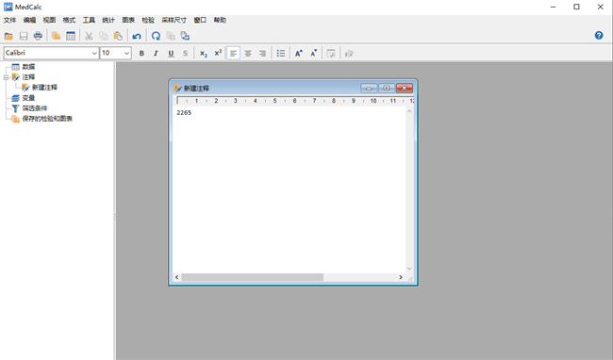Toggle Underline formatting
613x360 pixels.
(x=171, y=53)
